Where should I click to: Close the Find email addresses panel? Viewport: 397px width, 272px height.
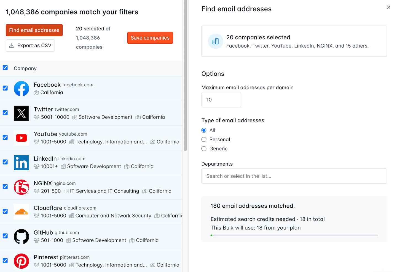[x=388, y=7]
